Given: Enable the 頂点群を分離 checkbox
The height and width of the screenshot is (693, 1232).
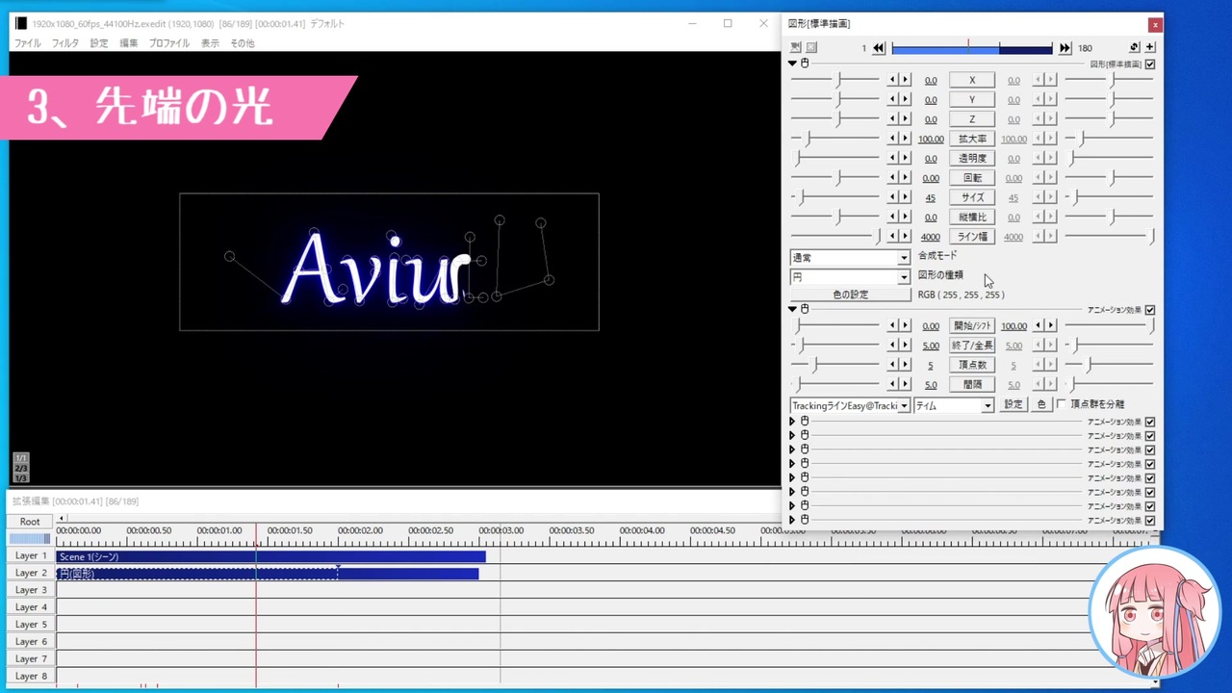Looking at the screenshot, I should point(1062,404).
